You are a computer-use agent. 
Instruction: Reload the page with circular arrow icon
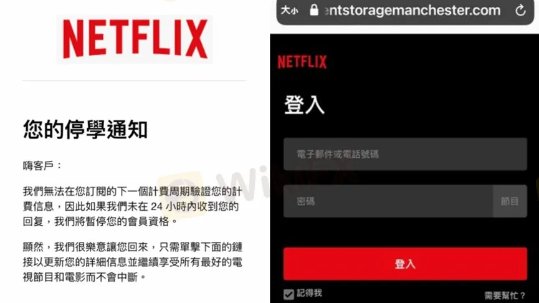coord(520,11)
